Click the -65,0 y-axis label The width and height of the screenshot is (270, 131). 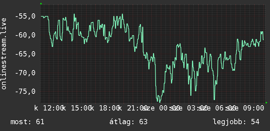[25, 54]
